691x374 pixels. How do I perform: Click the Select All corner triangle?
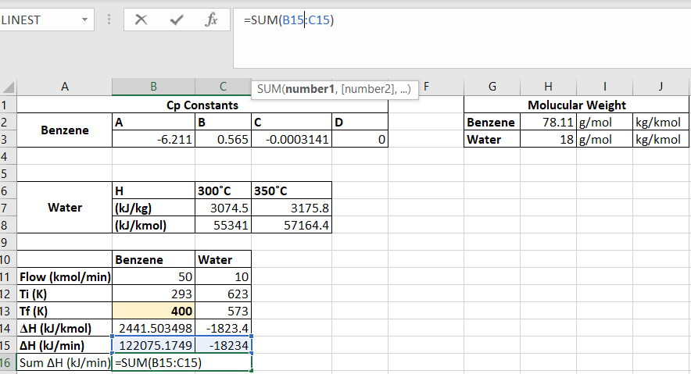(x=9, y=87)
